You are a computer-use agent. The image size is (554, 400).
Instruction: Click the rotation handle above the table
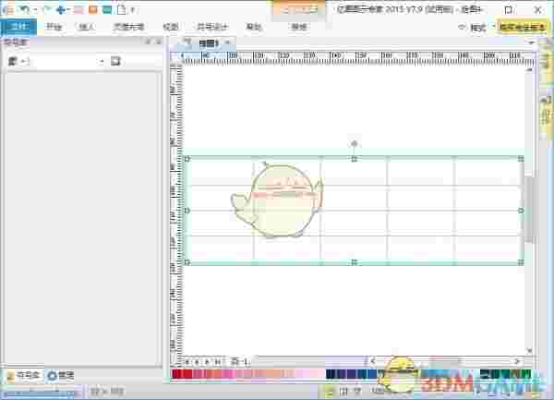(354, 143)
